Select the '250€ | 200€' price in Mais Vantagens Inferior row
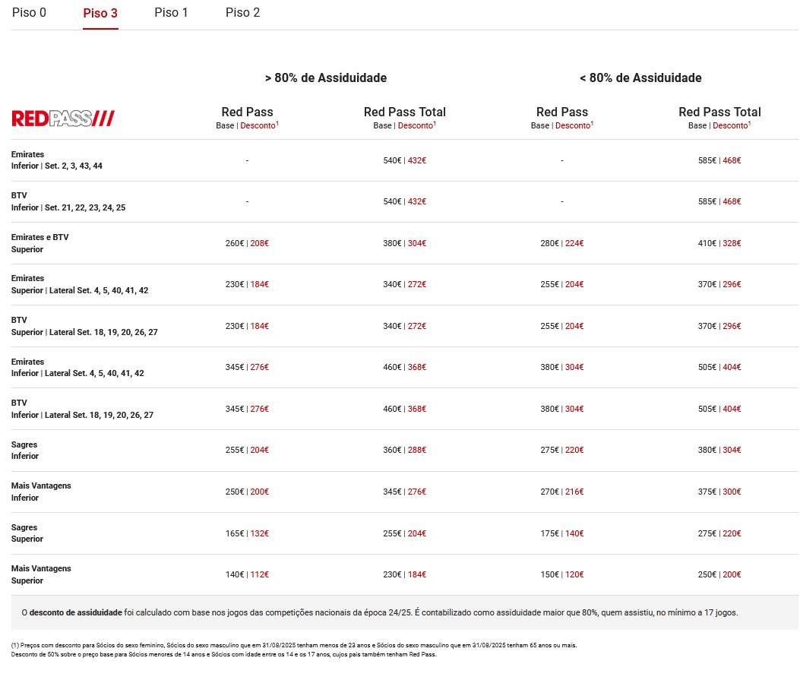The width and height of the screenshot is (800, 680). coord(247,492)
